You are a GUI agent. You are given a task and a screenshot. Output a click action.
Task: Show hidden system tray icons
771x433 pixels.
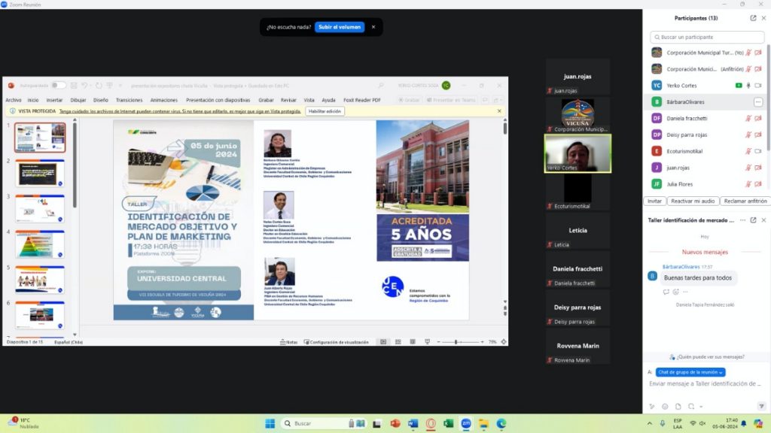(x=650, y=424)
